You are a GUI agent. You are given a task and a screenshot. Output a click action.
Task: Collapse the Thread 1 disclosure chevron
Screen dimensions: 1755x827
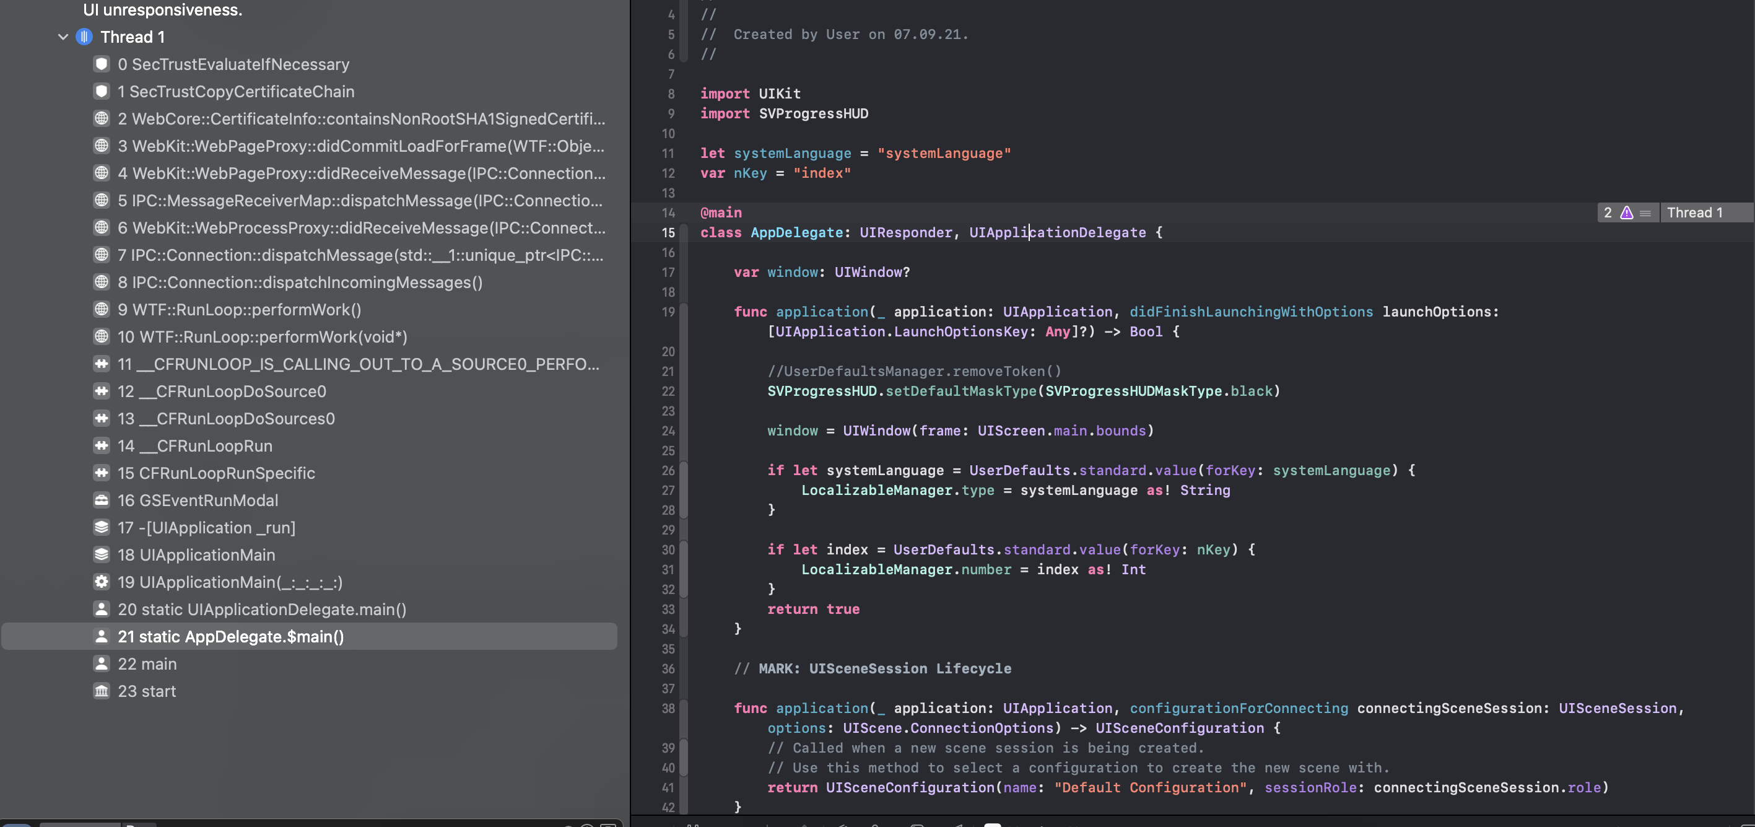63,37
